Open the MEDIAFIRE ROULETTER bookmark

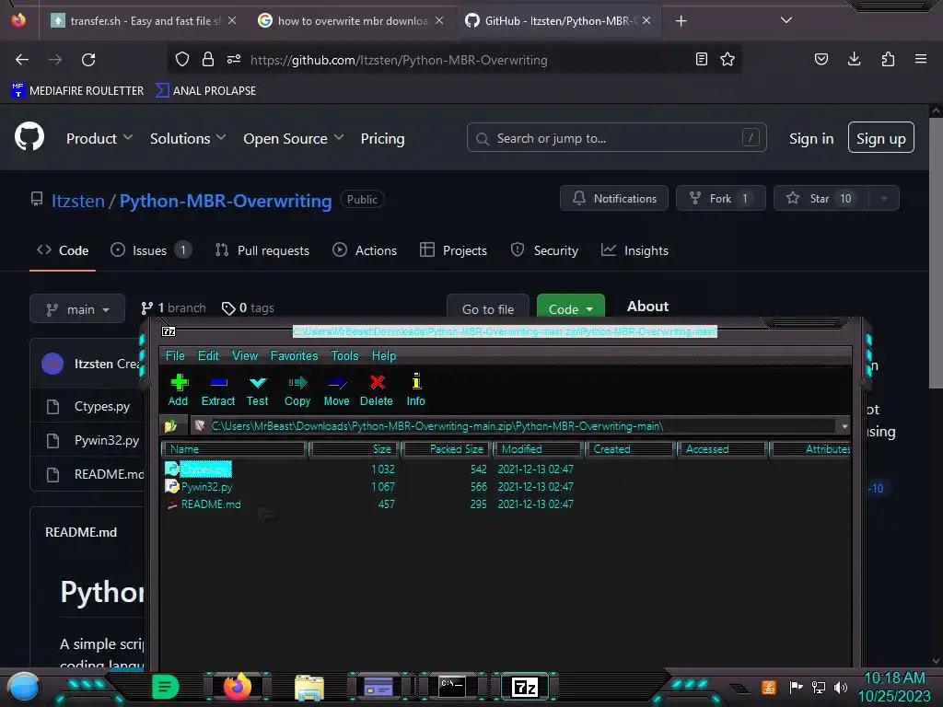(x=77, y=91)
